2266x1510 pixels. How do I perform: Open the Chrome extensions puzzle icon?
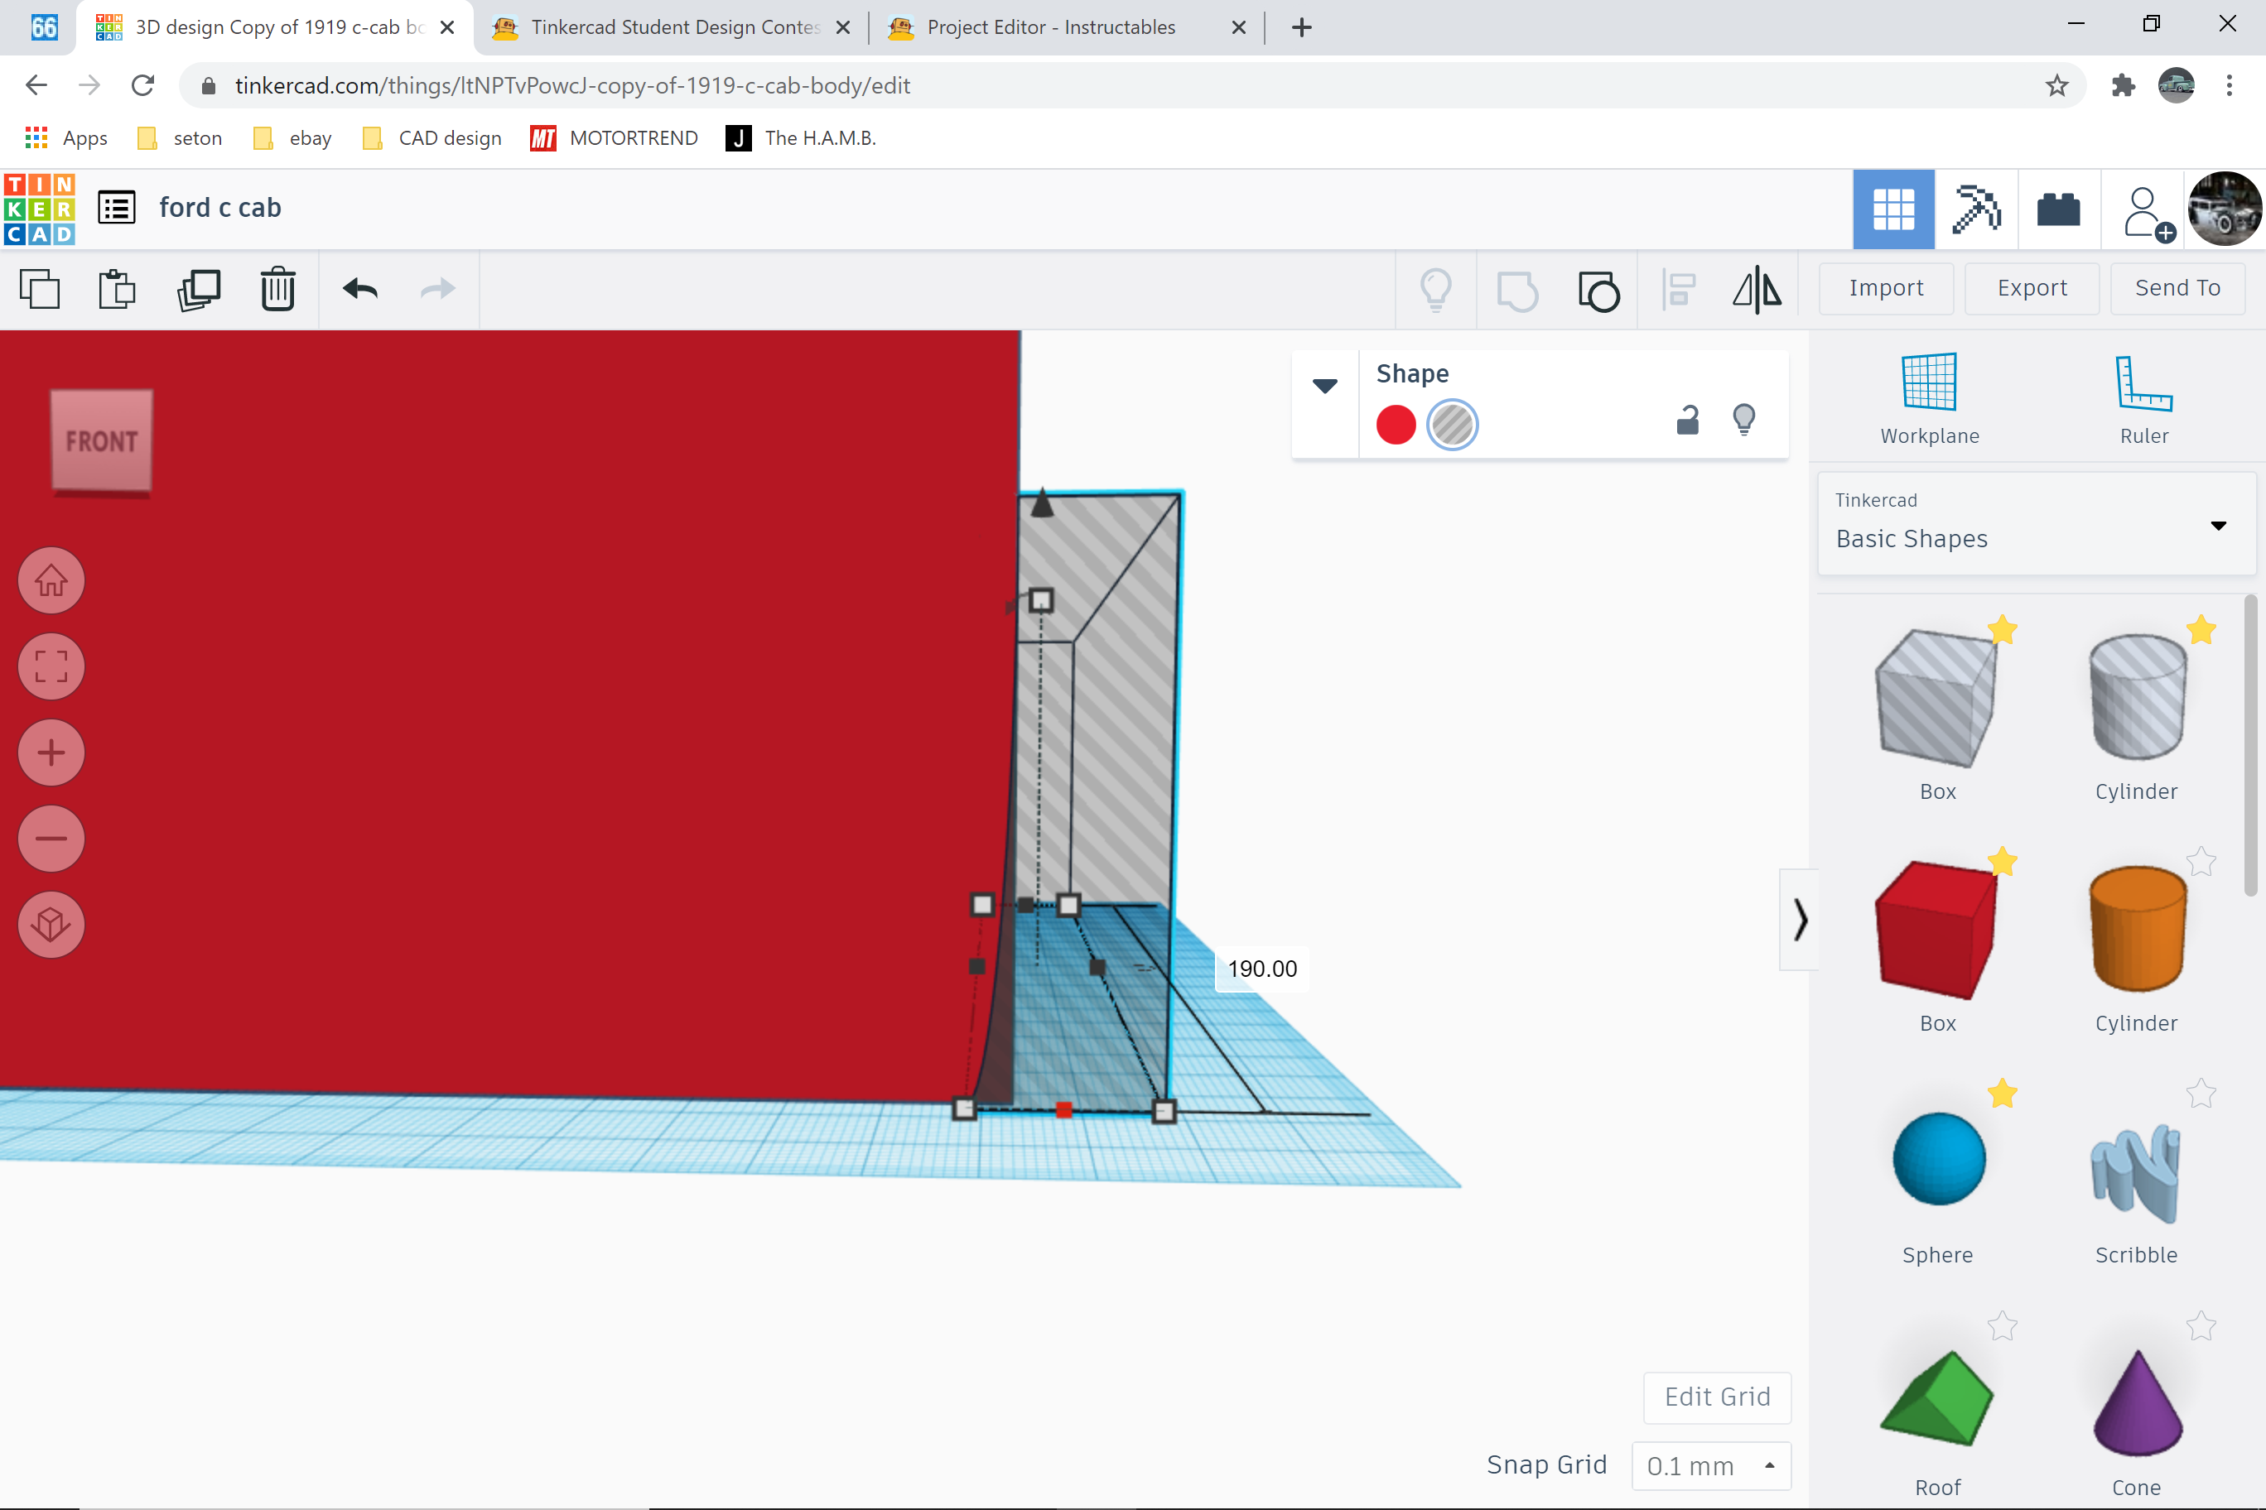[2124, 86]
